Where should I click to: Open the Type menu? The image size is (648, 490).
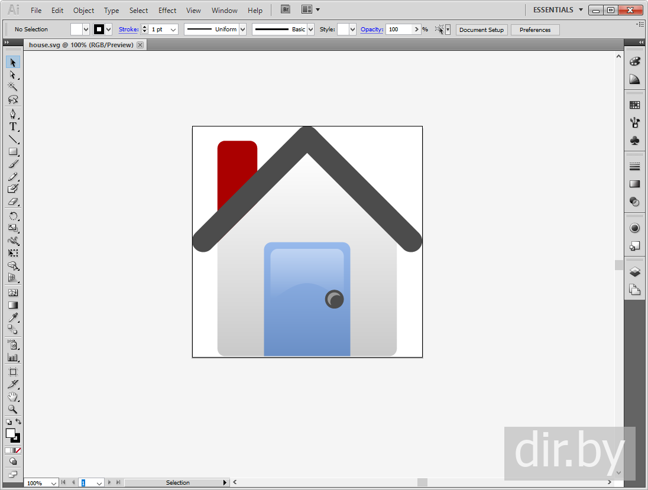pos(111,10)
